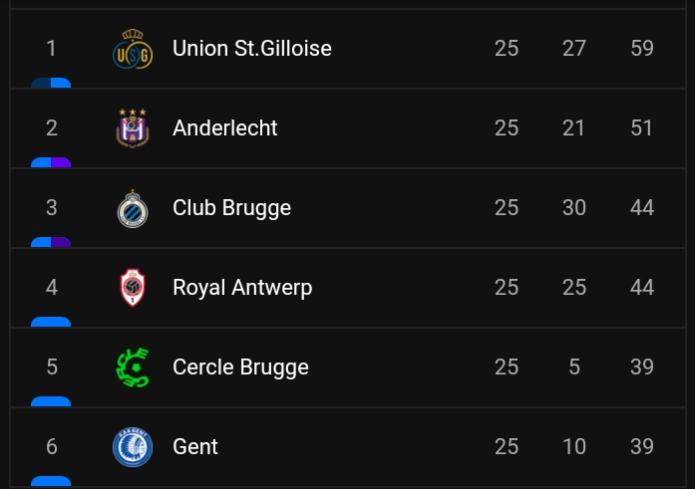This screenshot has height=489, width=695.
Task: Click the Anderlecht club crest
Action: pos(133,128)
